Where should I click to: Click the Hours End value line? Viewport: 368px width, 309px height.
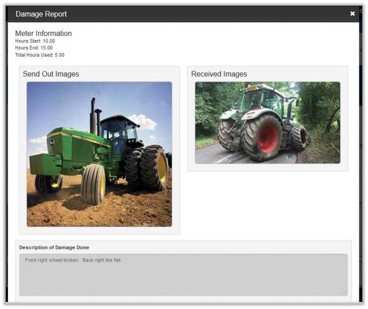coord(34,48)
